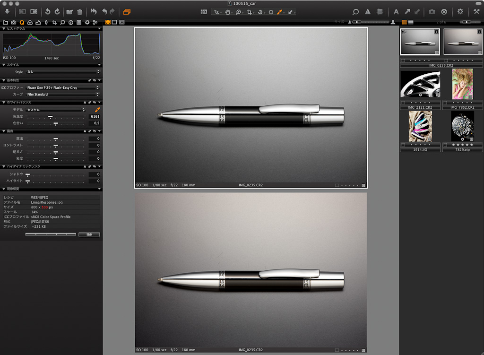
Task: Show the grid overlay icon
Action: pyautogui.click(x=380, y=11)
